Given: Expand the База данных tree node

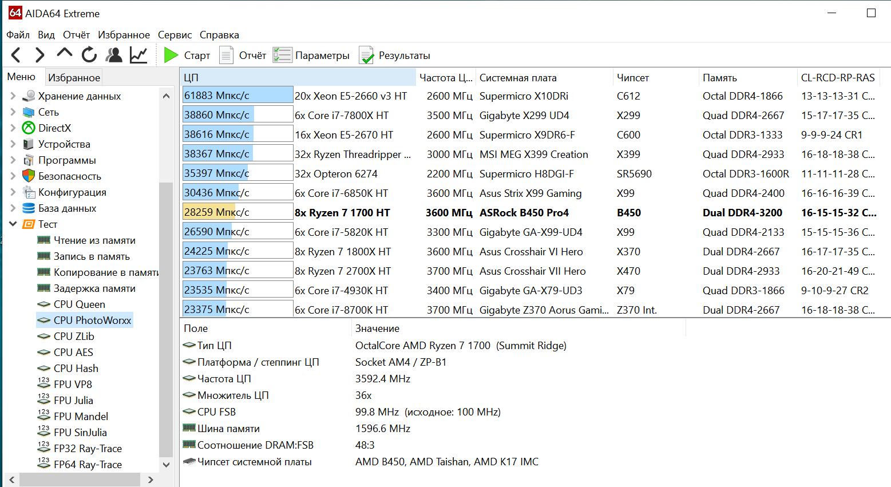Looking at the screenshot, I should pos(13,208).
